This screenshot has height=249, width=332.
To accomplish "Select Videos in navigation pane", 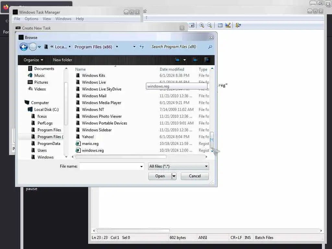I will [40, 89].
